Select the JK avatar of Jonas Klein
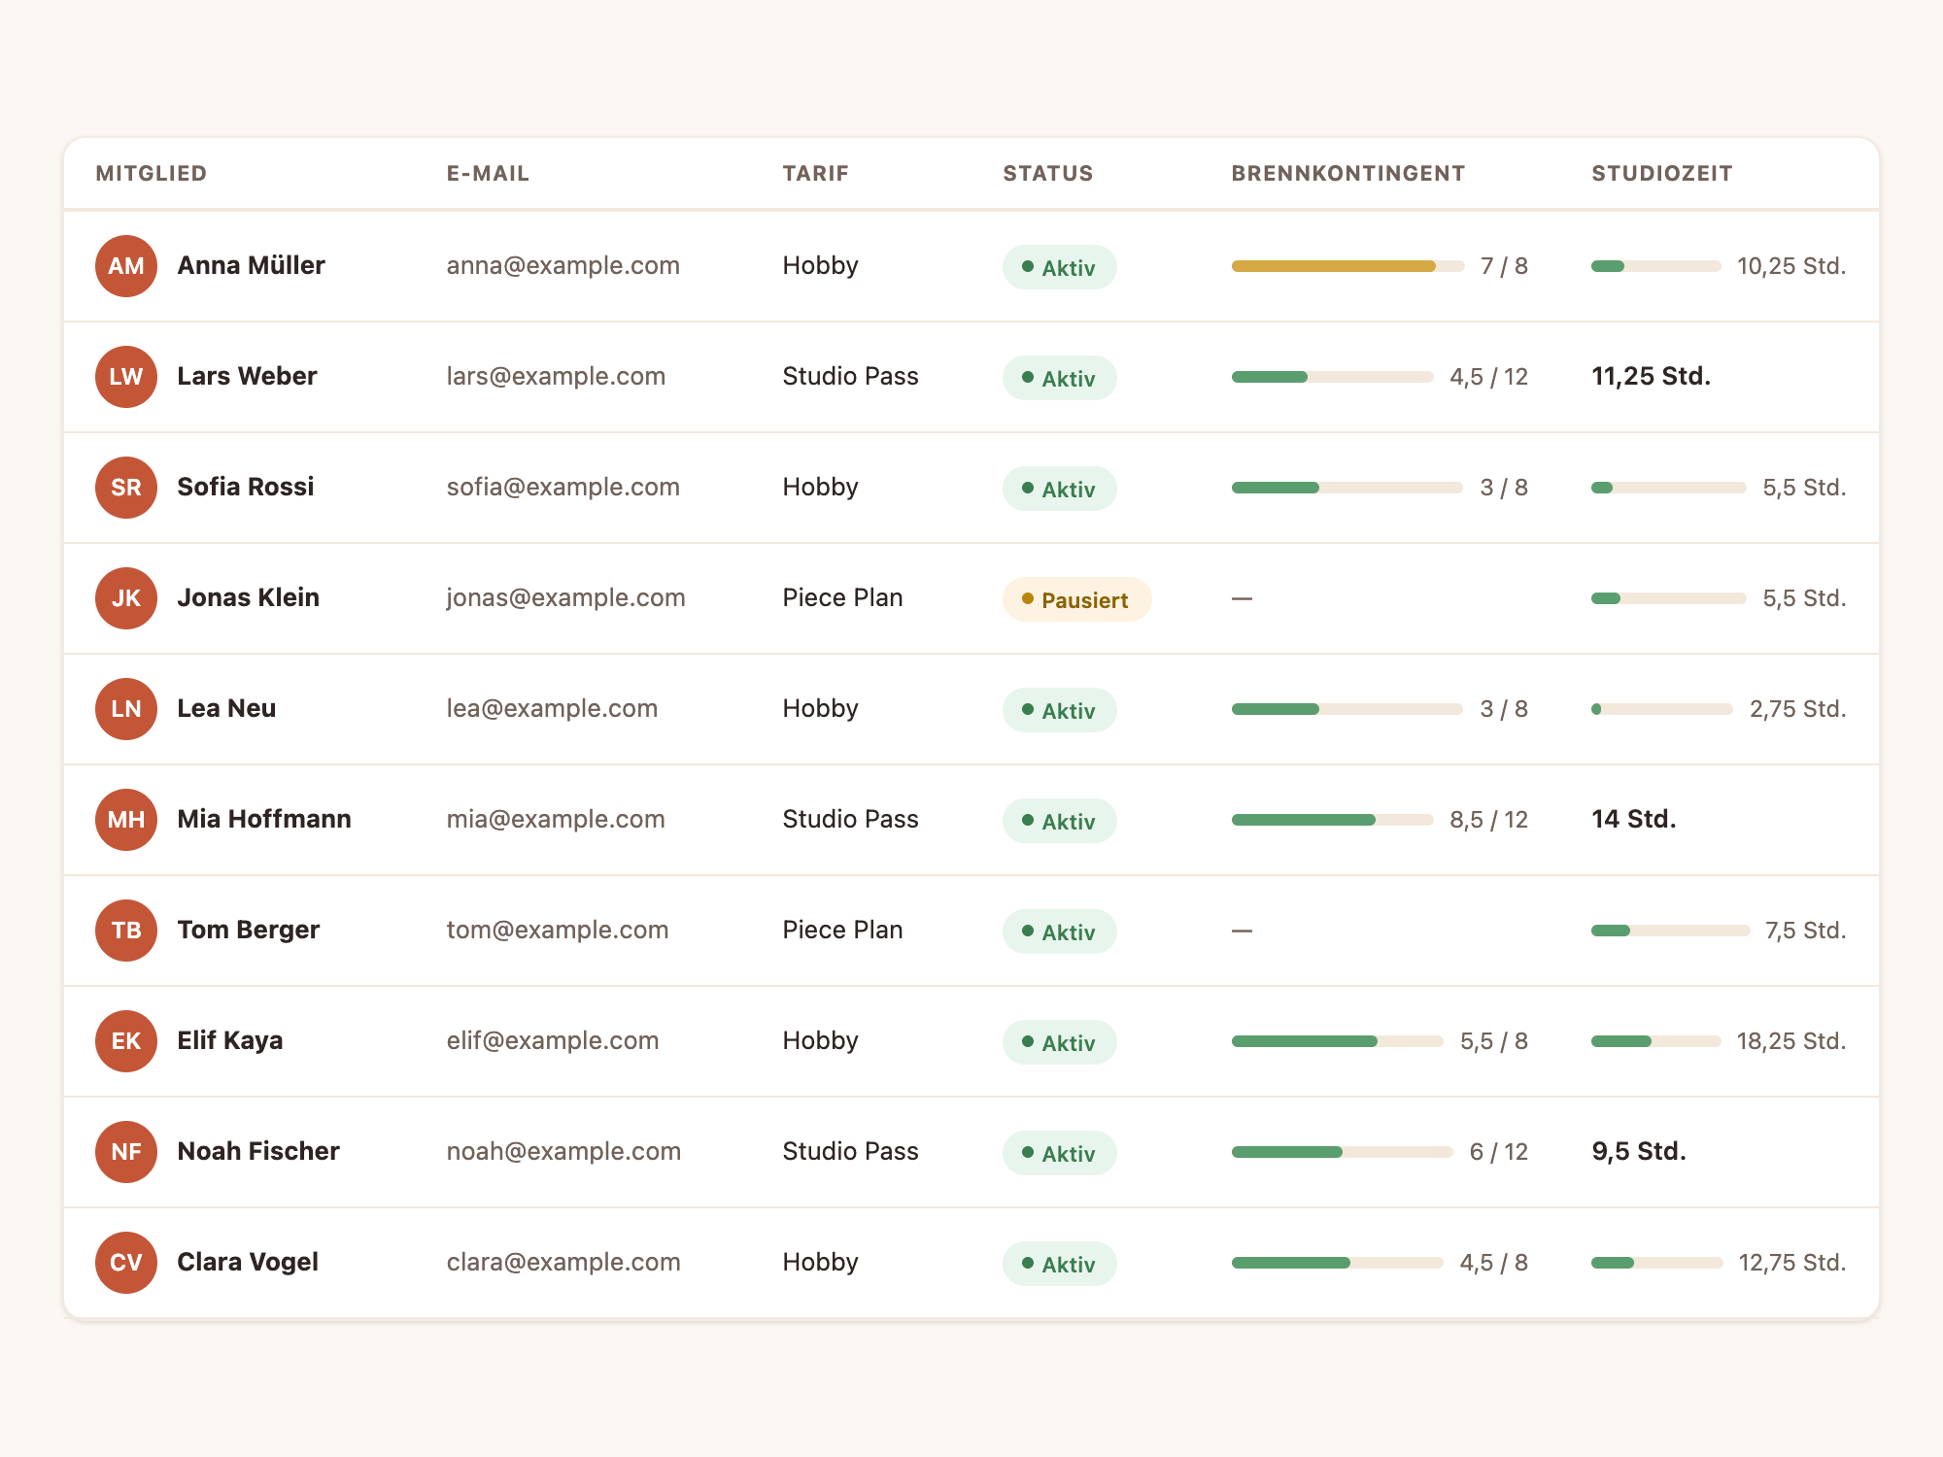The width and height of the screenshot is (1943, 1457). click(x=126, y=598)
